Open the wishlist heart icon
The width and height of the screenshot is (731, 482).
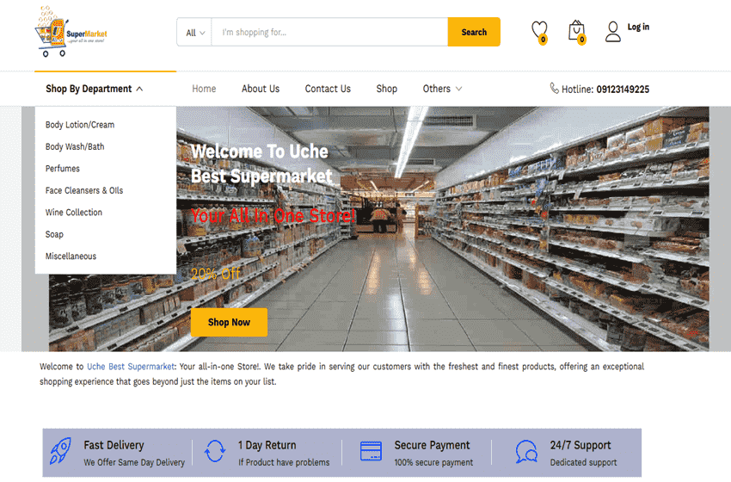[x=539, y=31]
